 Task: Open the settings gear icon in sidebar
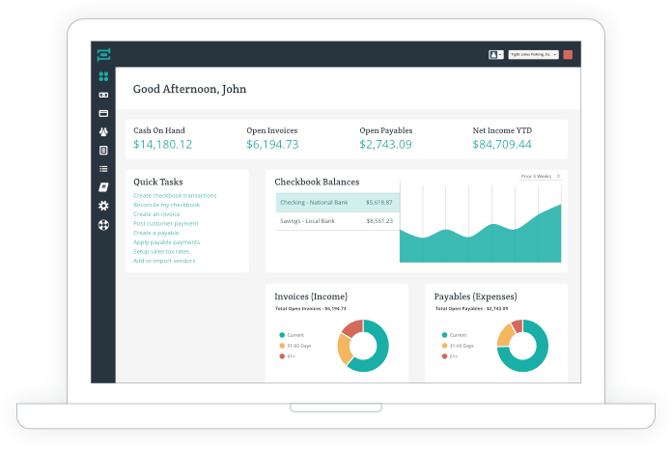coord(103,206)
